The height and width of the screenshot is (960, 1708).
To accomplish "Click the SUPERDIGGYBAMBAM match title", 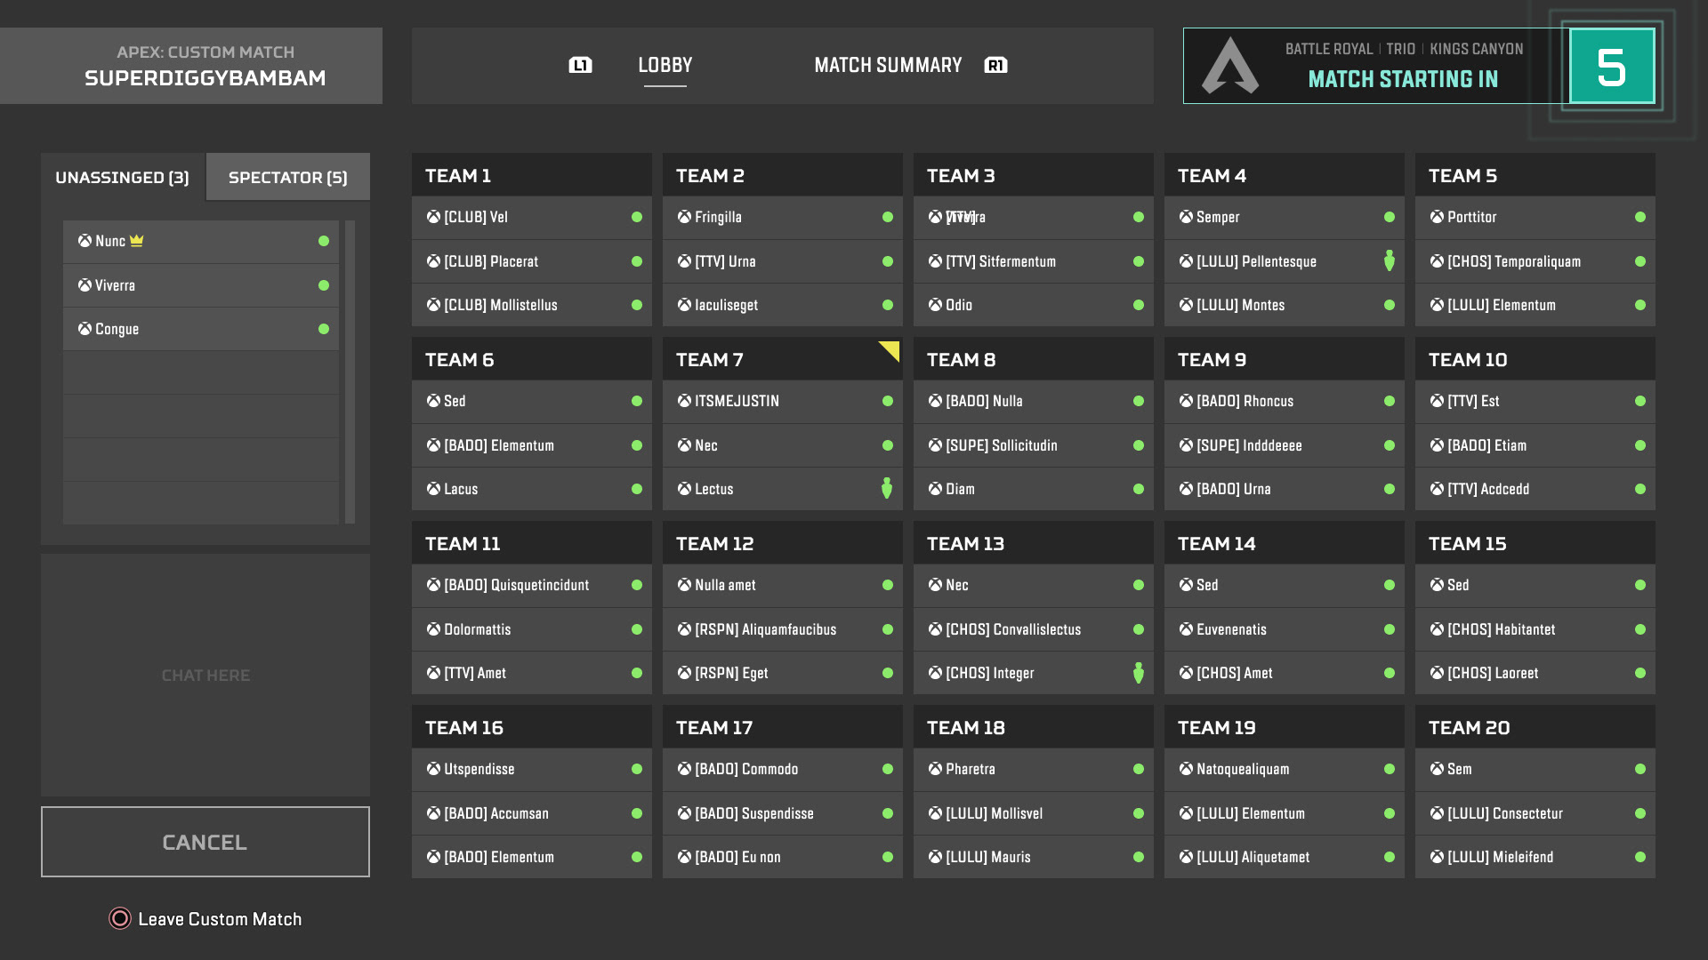I will pos(205,78).
